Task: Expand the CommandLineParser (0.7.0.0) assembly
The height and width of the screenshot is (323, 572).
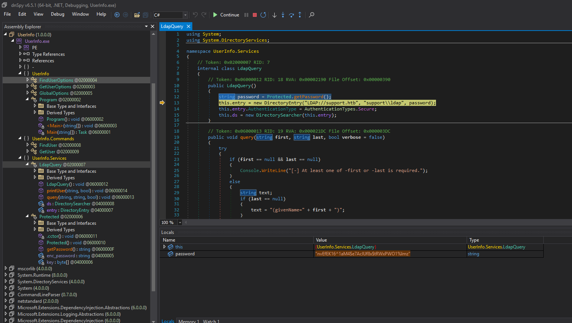Action: point(6,294)
